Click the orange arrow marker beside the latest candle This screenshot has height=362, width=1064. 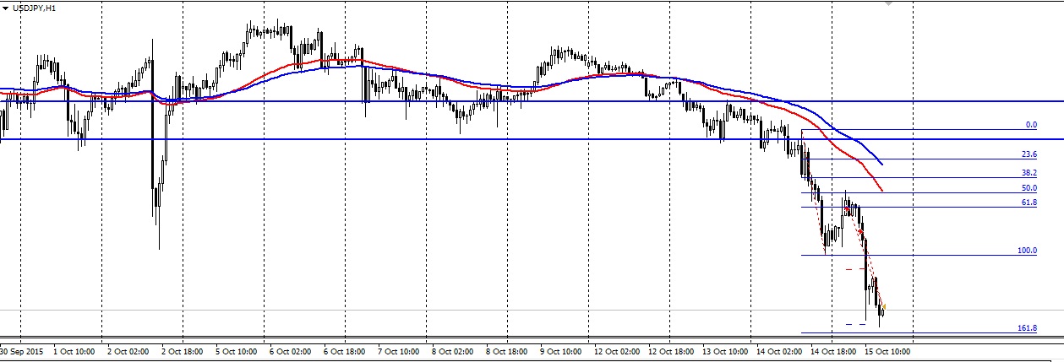884,306
